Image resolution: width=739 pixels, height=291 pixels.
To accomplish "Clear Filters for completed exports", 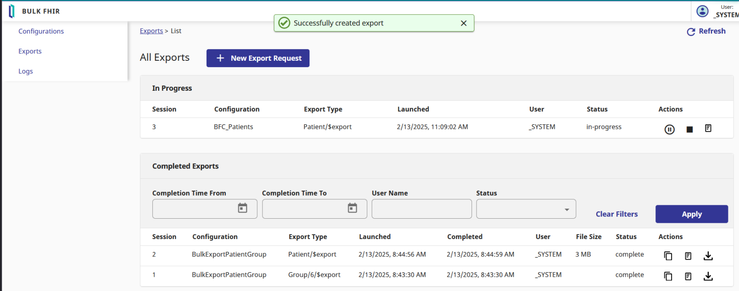I will (x=617, y=214).
